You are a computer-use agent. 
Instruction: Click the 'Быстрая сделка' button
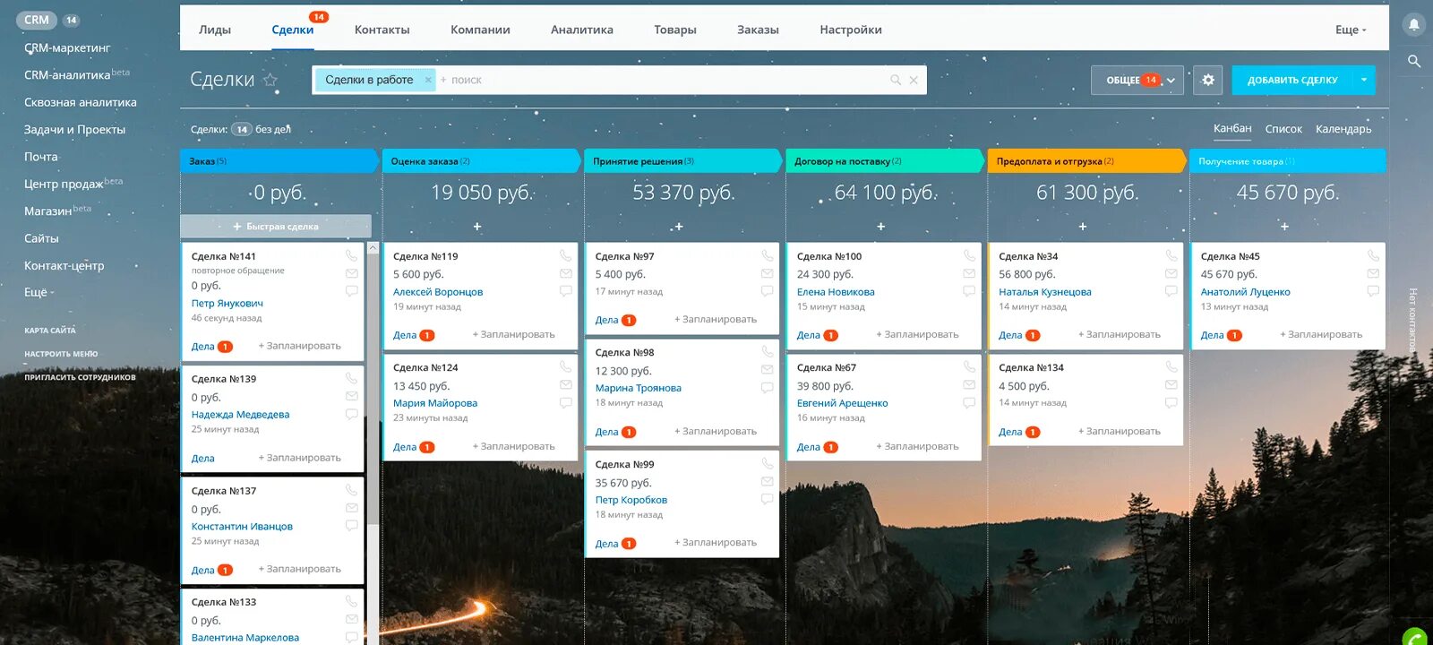click(276, 227)
